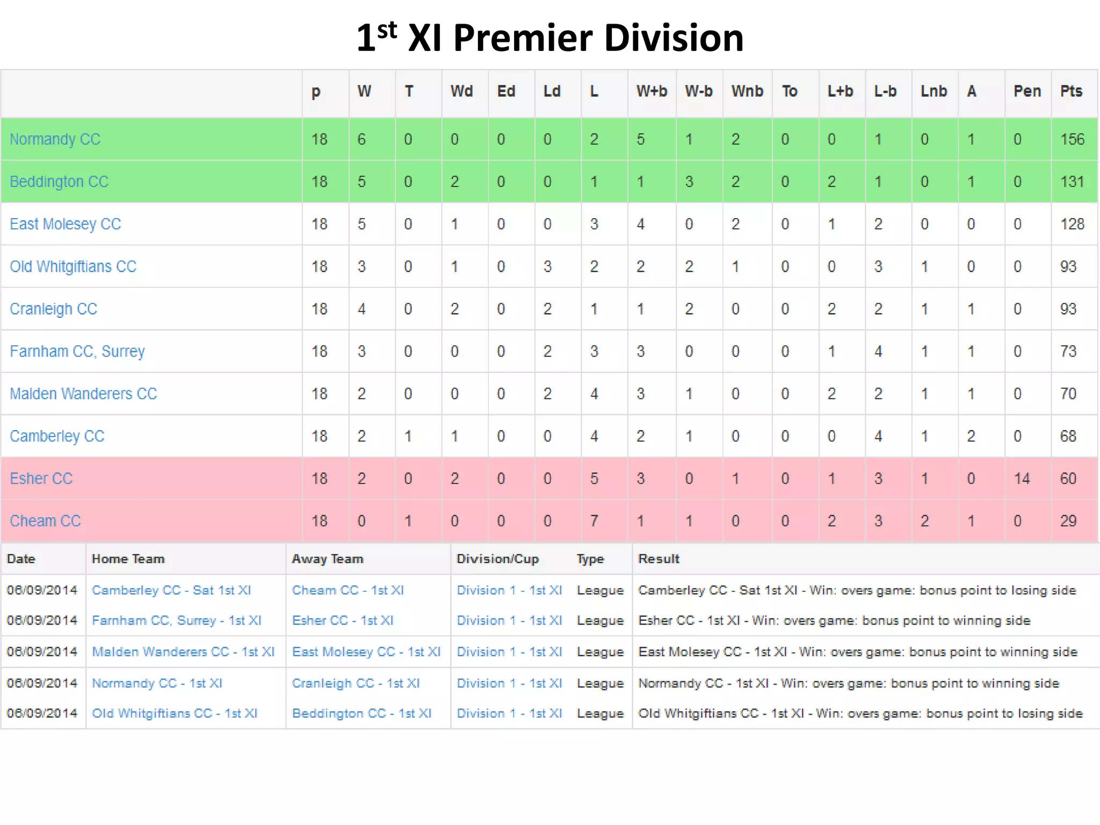The width and height of the screenshot is (1100, 825).
Task: Select Old Whitgiftians CC team name
Action: point(73,266)
